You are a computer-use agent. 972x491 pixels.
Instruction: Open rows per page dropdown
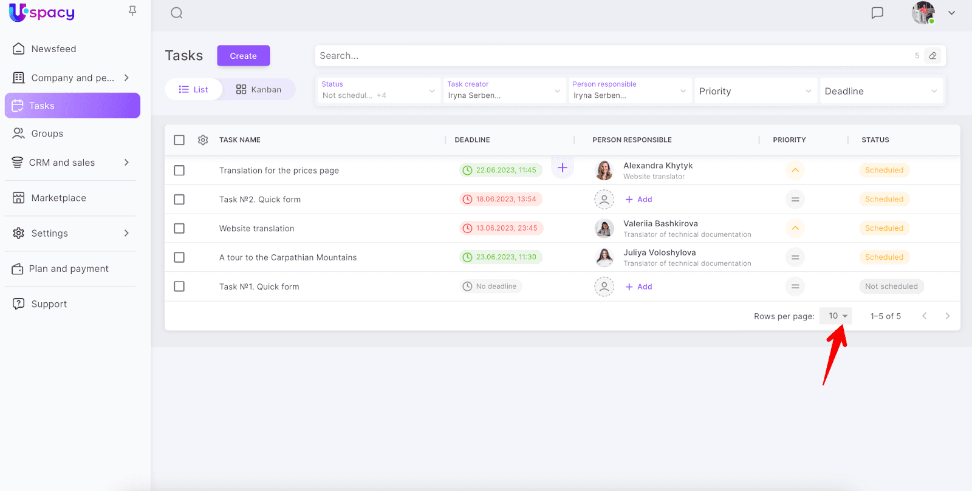coord(837,316)
